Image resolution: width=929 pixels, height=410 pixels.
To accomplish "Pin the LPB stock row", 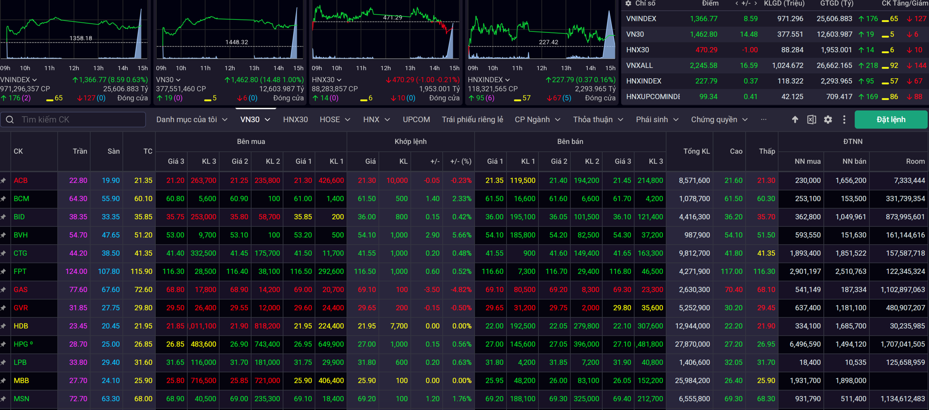I will coord(3,363).
